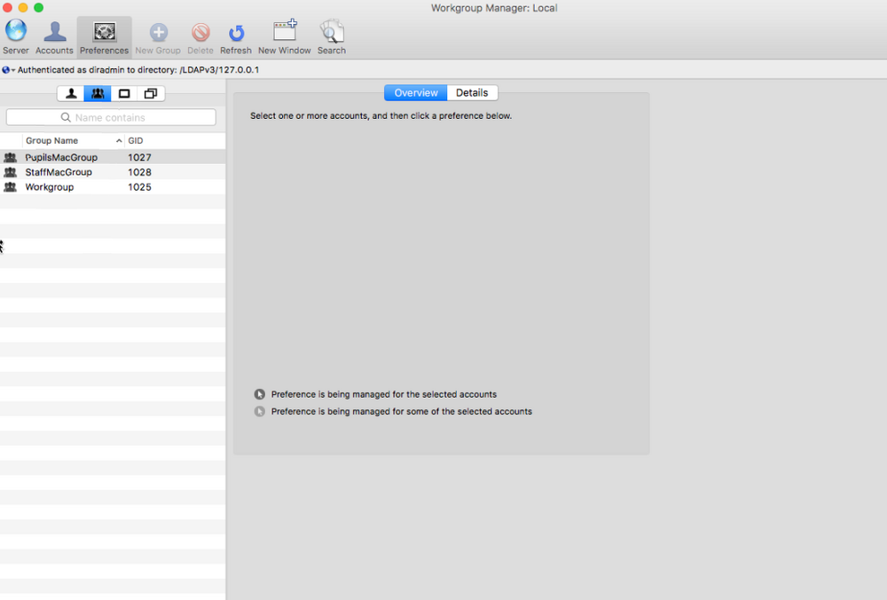Click the PupilsMacGroup group icon

pyautogui.click(x=10, y=157)
